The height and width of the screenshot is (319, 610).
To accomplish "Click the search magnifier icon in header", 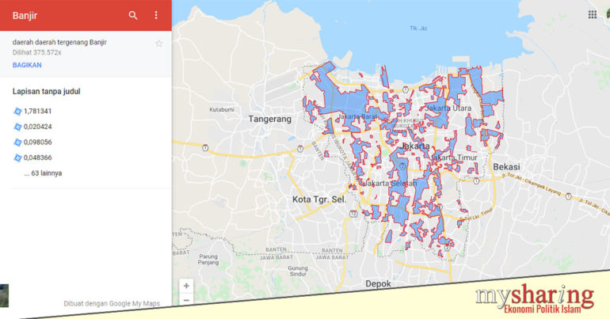I will click(133, 15).
